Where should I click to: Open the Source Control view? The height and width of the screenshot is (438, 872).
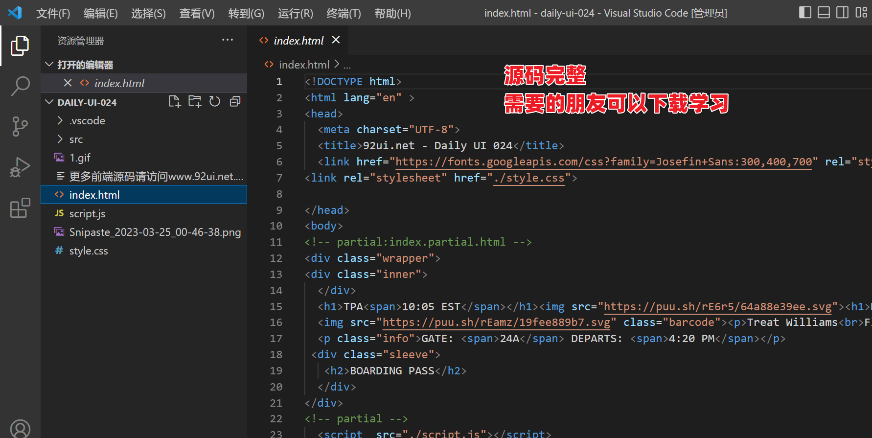pos(20,126)
